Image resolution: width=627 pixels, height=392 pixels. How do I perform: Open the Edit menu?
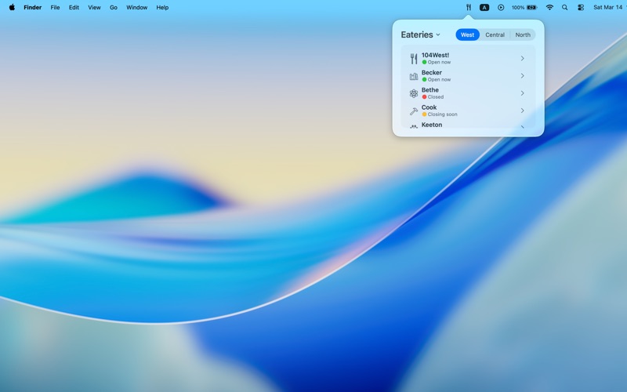74,7
